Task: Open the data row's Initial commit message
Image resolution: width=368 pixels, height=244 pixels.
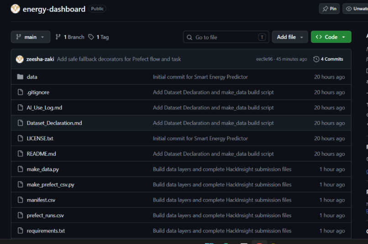Action: [x=200, y=77]
